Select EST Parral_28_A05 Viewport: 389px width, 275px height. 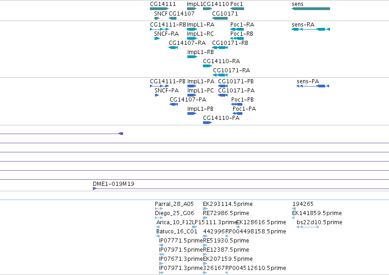click(159, 209)
